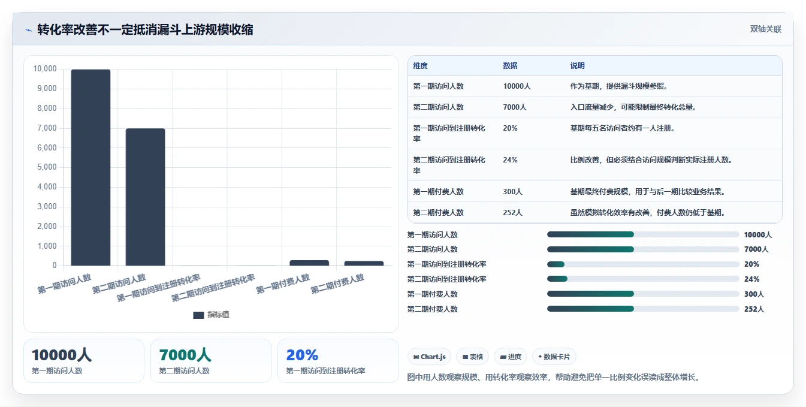Select the 数据卡片 chip
Viewport: 806px width, 407px height.
tap(554, 357)
